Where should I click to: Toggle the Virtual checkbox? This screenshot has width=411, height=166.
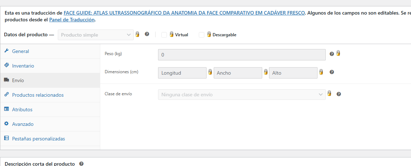click(x=164, y=35)
